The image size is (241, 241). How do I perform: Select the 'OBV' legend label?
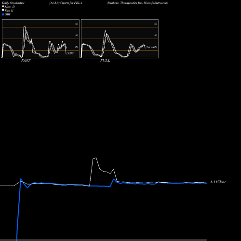(x=8, y=14)
